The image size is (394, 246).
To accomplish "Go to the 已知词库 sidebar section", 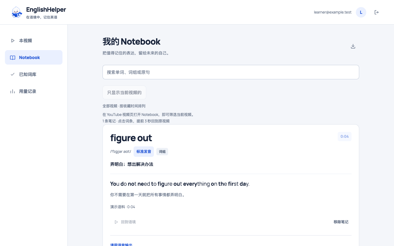I will (34, 74).
